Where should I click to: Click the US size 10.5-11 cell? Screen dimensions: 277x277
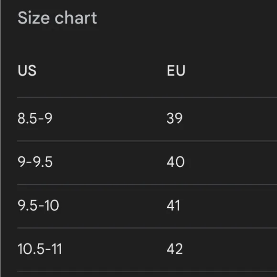(x=40, y=249)
